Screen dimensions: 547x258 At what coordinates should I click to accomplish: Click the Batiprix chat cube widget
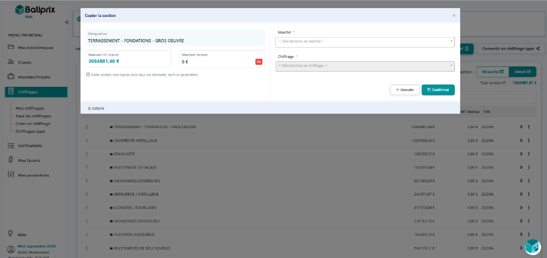[532, 246]
